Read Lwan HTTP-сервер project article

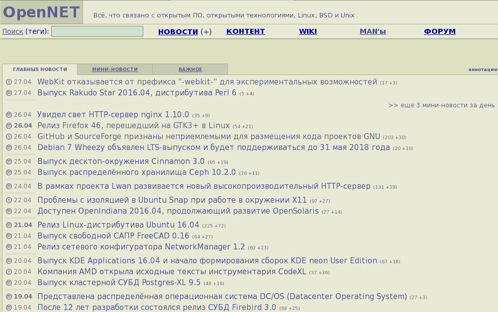point(204,186)
